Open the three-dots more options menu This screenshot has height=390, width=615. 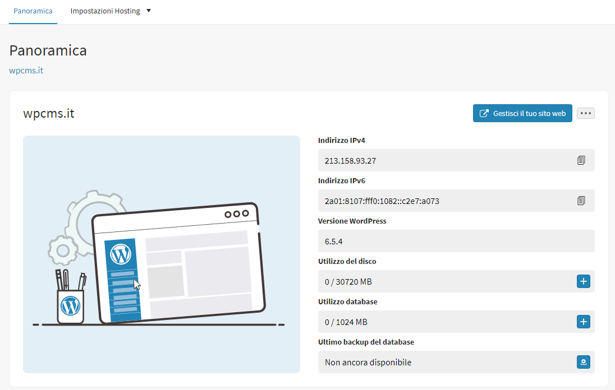click(586, 113)
